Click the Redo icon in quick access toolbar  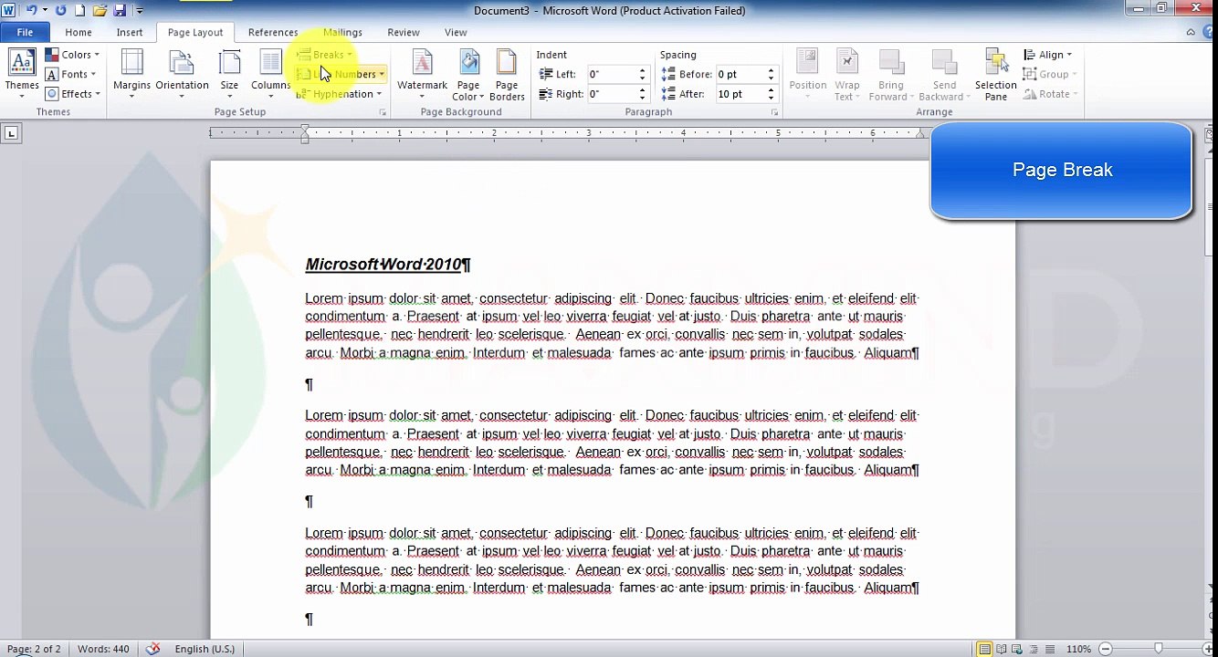click(x=61, y=10)
